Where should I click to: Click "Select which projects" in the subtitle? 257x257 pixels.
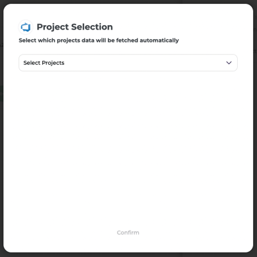pos(46,40)
